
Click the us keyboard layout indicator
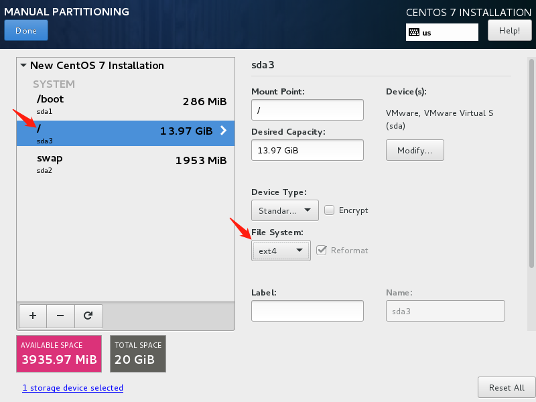[x=442, y=32]
